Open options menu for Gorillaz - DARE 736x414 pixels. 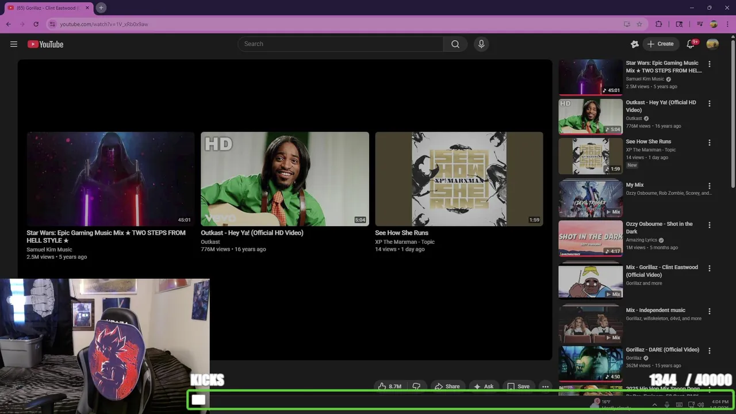[709, 351]
